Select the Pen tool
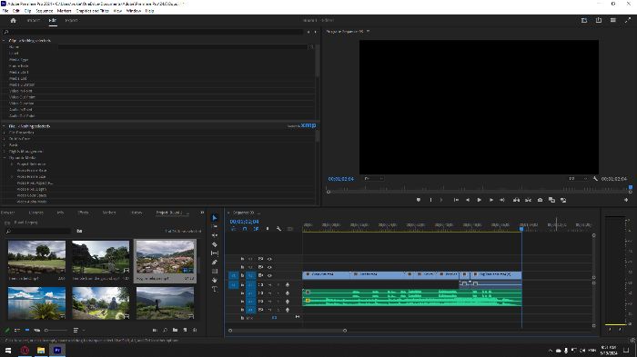Screen dimensions: 637x357 215,262
